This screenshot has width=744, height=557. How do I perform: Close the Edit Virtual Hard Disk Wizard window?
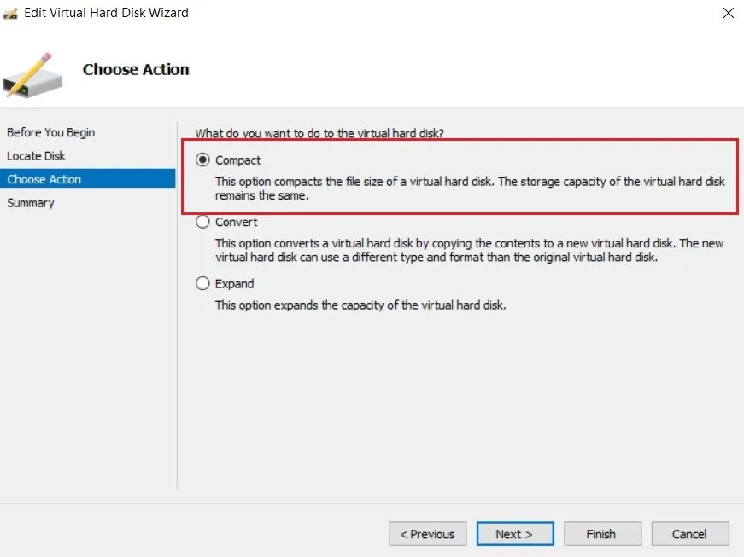click(x=728, y=13)
